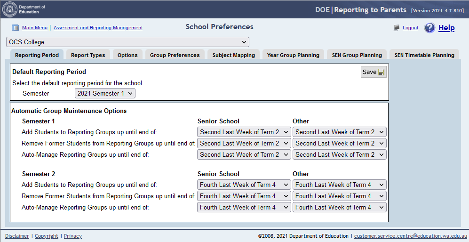Viewport: 469px width, 242px height.
Task: Open Semester 2 Auto-Manage Other dropdown
Action: 339,208
